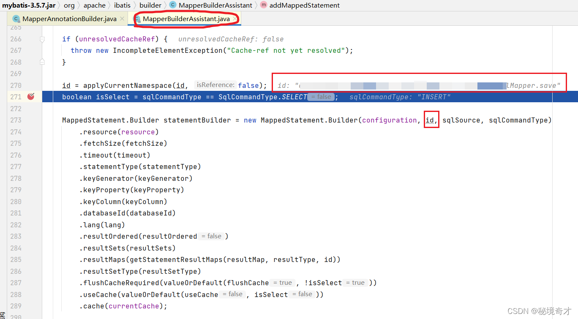Click the .databaseId(databaseId) call
The height and width of the screenshot is (319, 578).
click(x=127, y=213)
